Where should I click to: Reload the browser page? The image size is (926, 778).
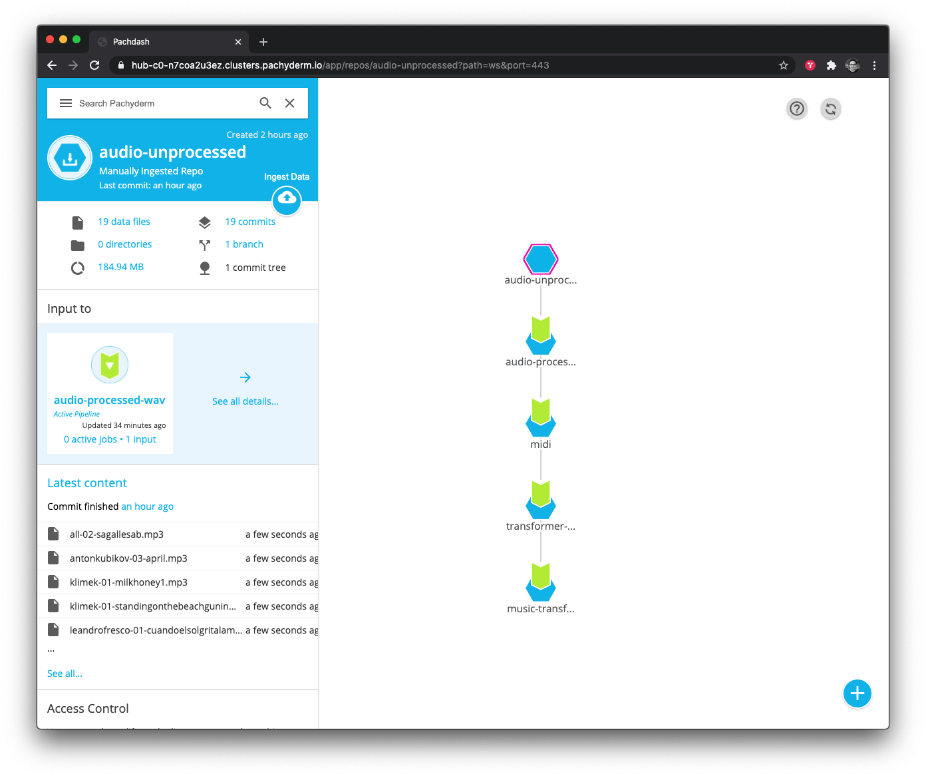(94, 65)
